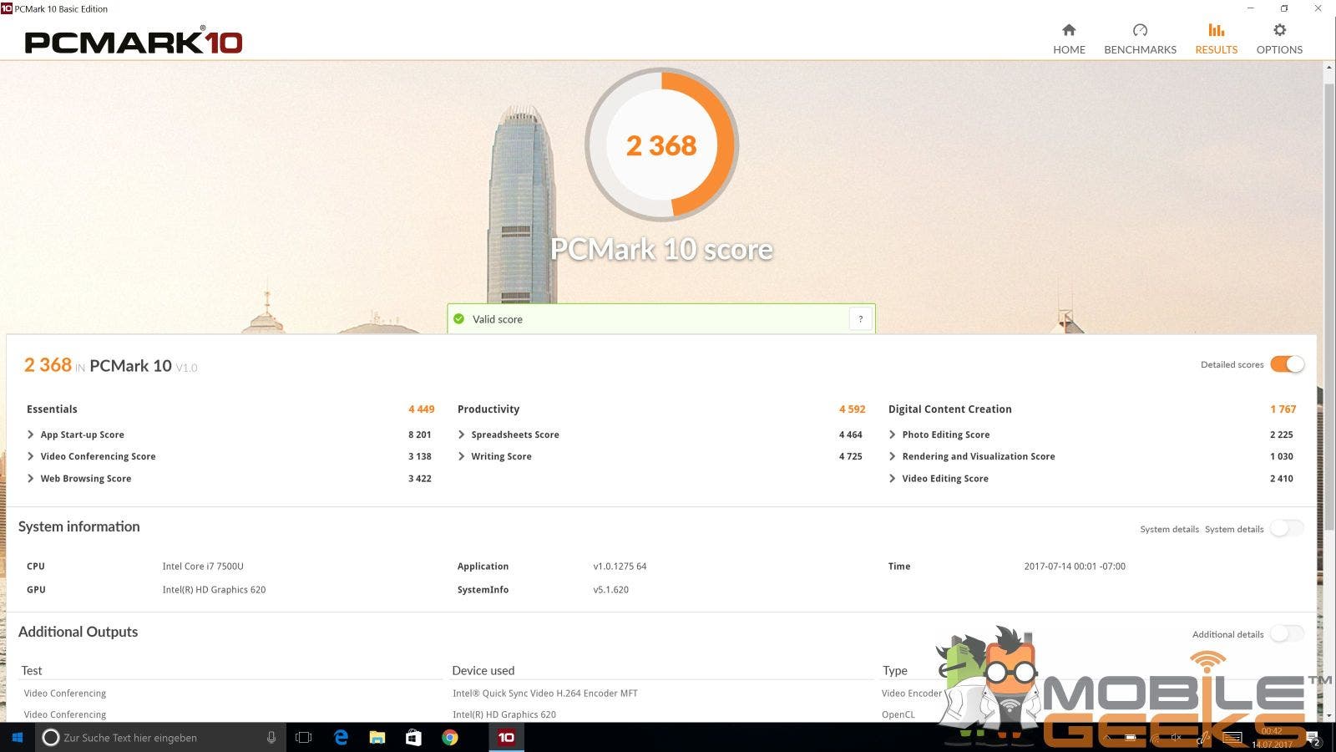Turn off the Detailed scores toggle

[1287, 364]
